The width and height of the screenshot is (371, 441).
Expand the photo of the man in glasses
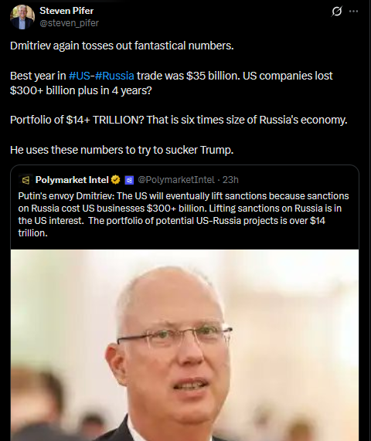coord(185,345)
